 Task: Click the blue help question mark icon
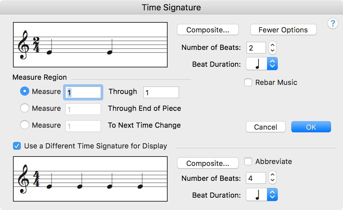[x=333, y=24]
